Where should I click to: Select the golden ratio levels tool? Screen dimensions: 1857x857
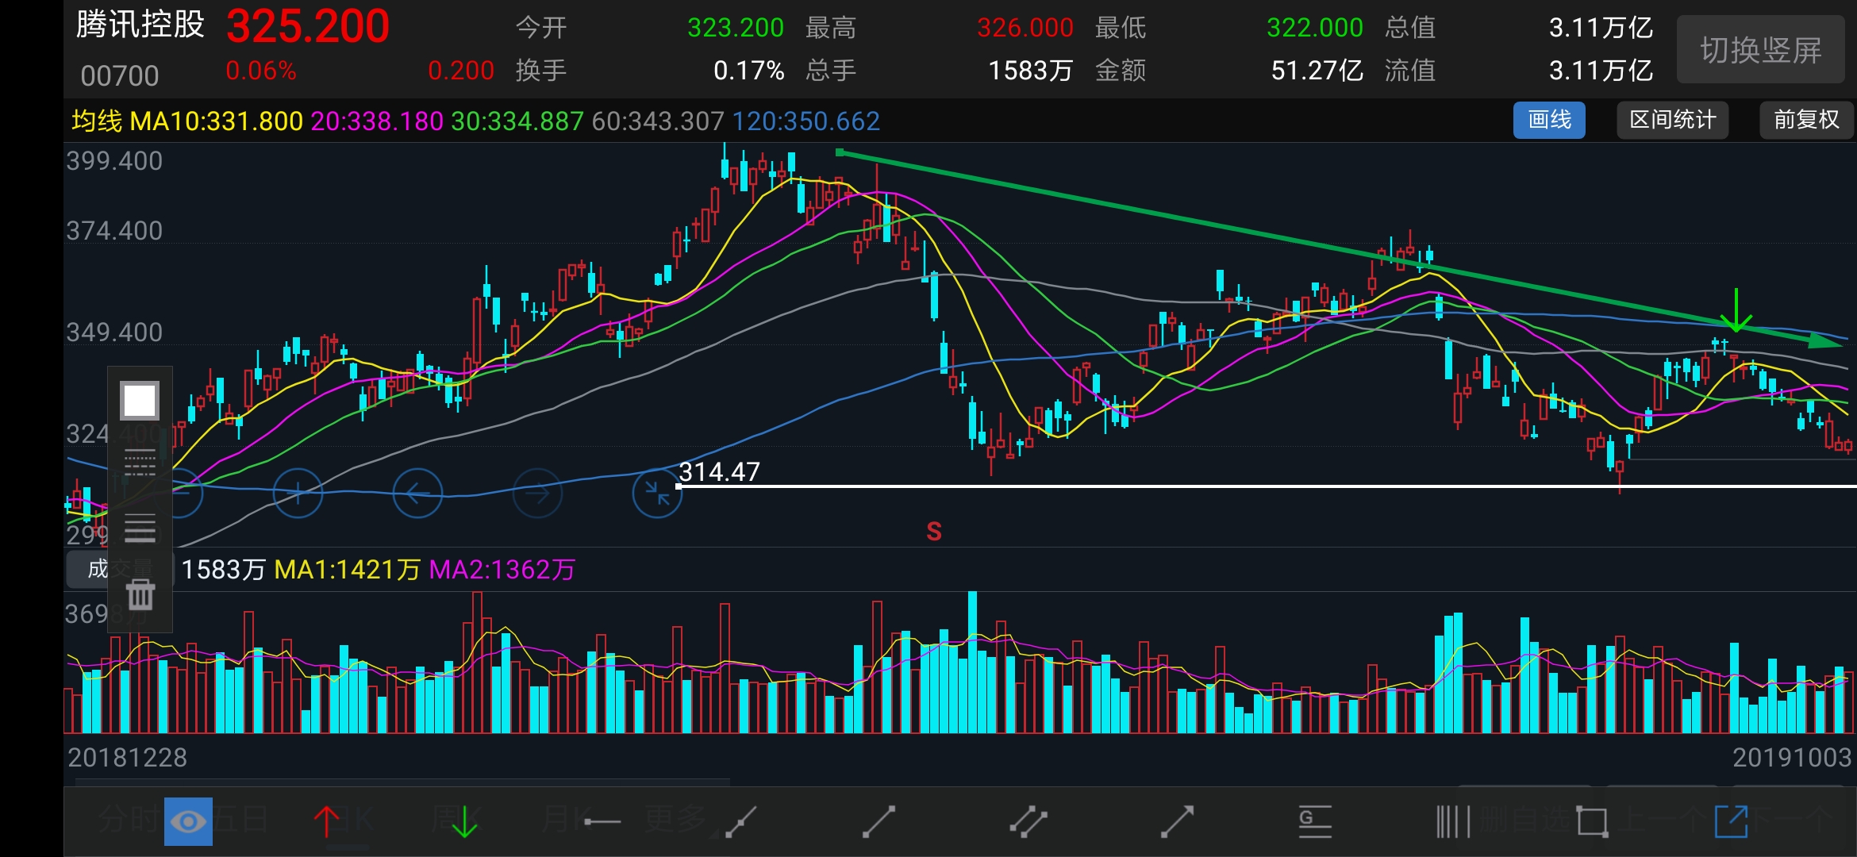pyautogui.click(x=1315, y=821)
